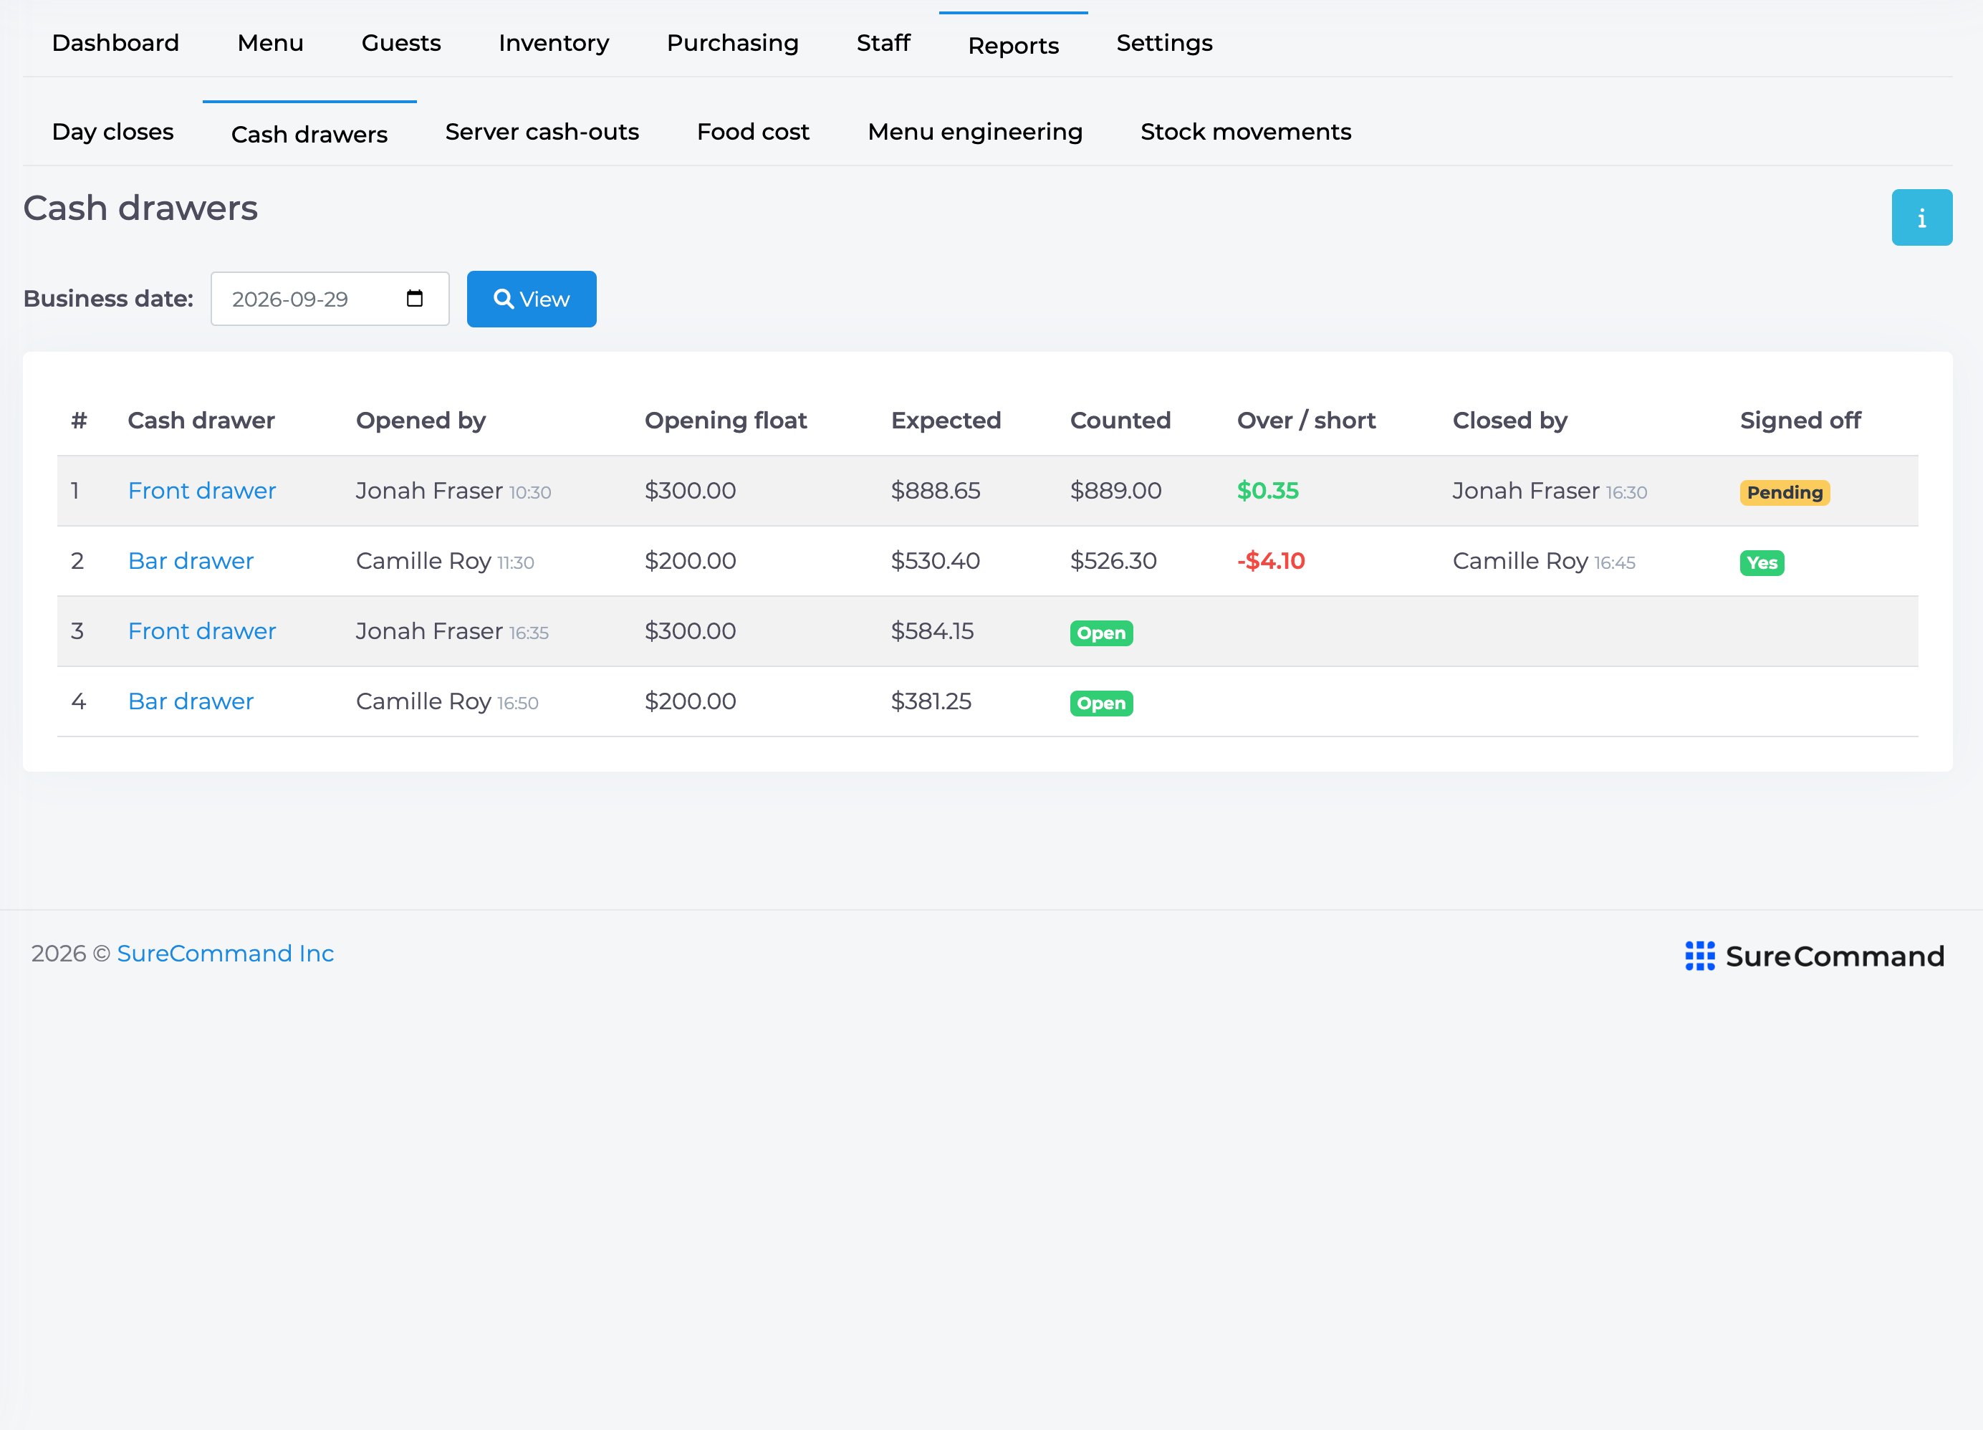Viewport: 1983px width, 1430px height.
Task: Click the Open badge in row 3
Action: click(x=1101, y=633)
